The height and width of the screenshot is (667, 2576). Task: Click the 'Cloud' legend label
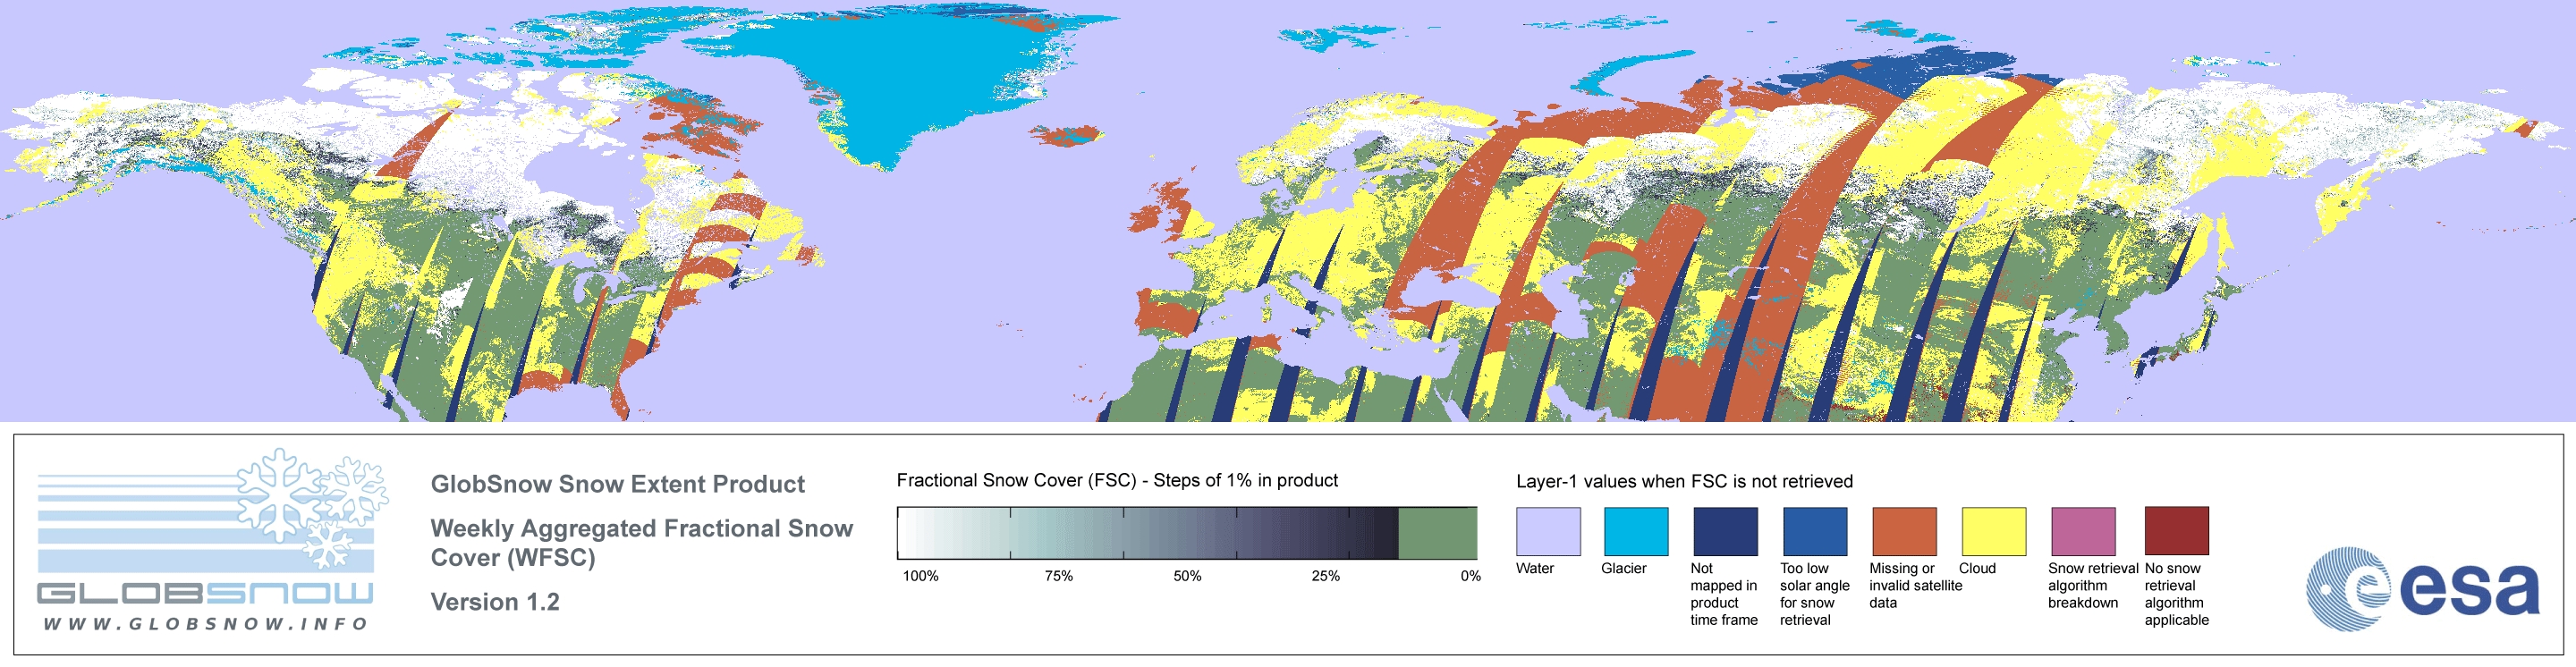coord(1977,568)
